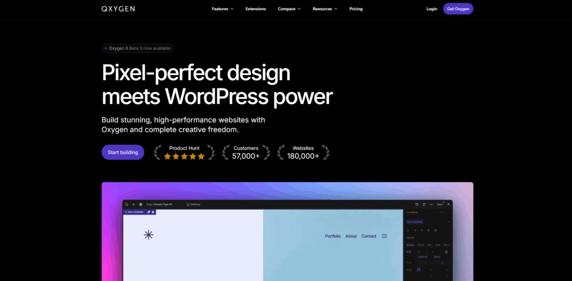
Task: Open the three-dots more menu in builder
Action: click(431, 204)
